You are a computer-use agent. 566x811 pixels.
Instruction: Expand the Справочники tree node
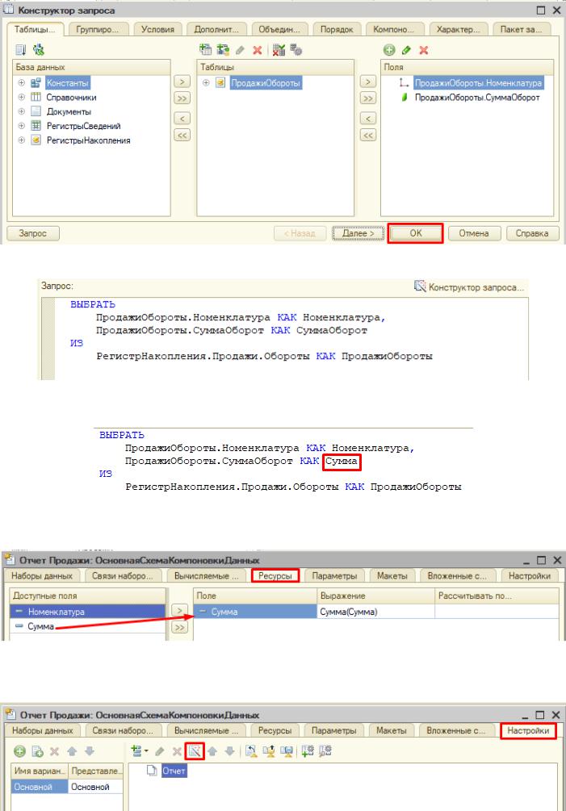(x=21, y=97)
